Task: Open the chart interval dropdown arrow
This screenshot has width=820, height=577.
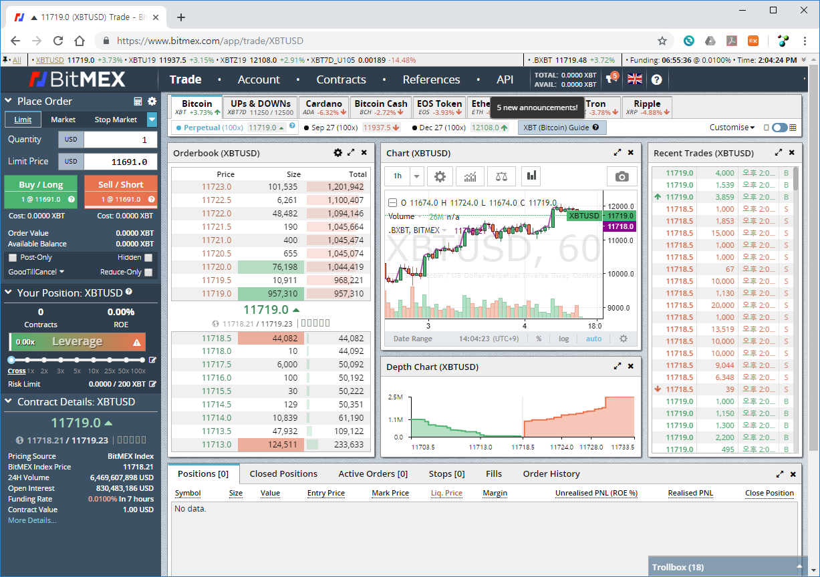Action: coord(417,176)
